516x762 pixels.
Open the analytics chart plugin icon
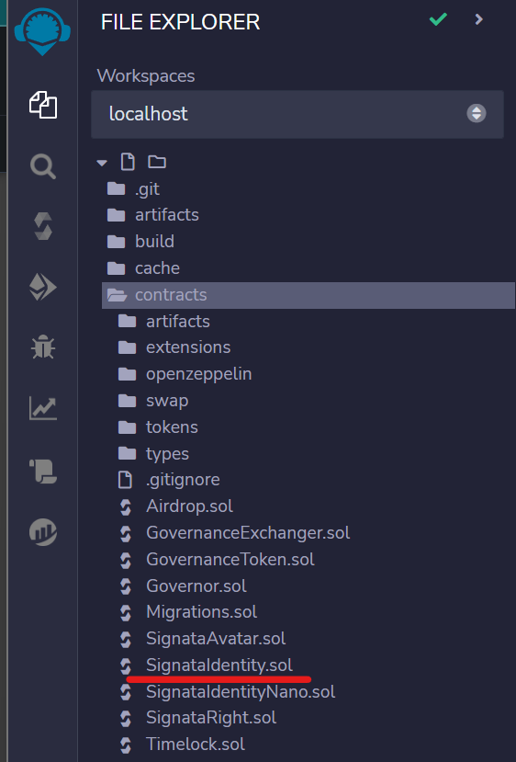43,408
